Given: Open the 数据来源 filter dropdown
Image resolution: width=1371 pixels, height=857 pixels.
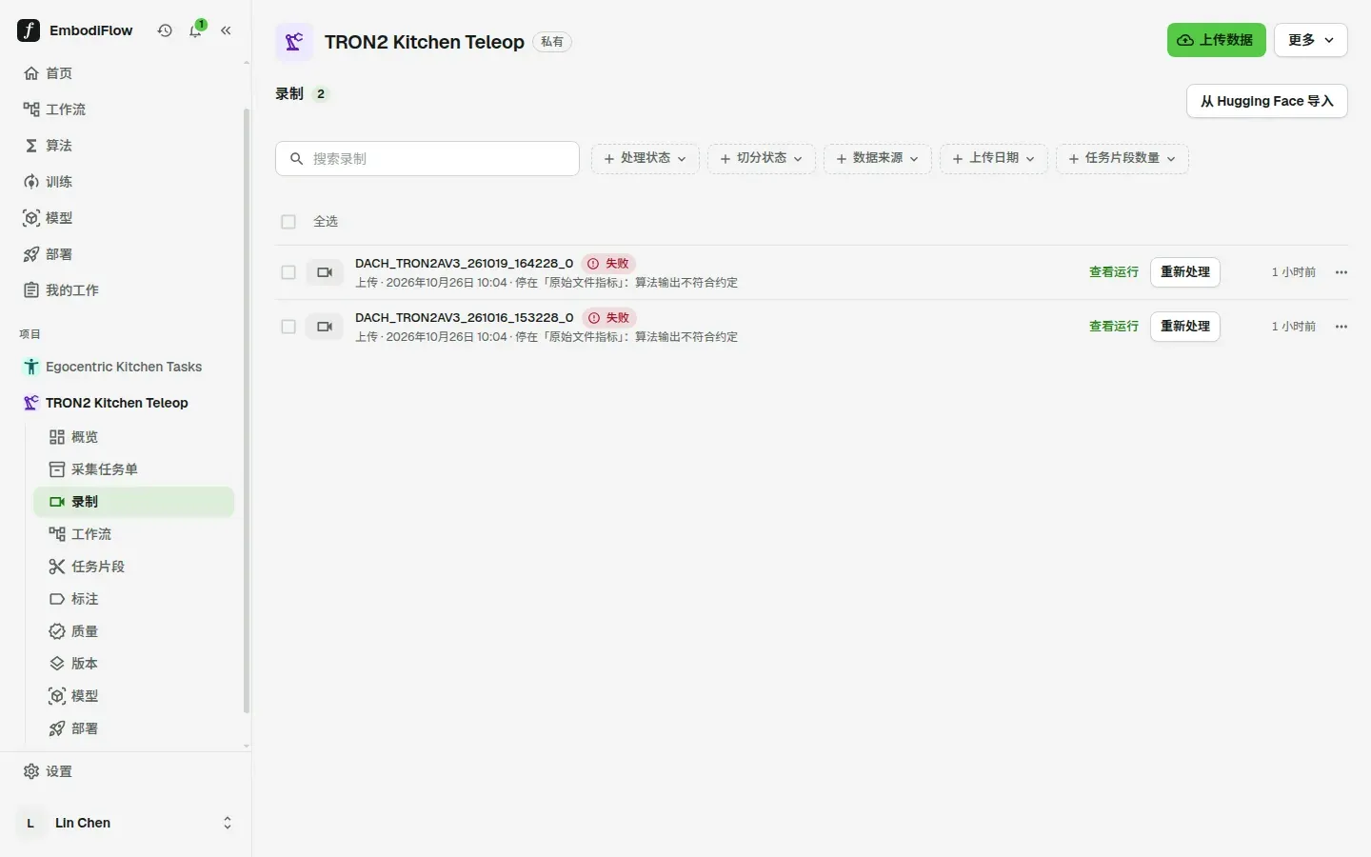Looking at the screenshot, I should click(877, 158).
